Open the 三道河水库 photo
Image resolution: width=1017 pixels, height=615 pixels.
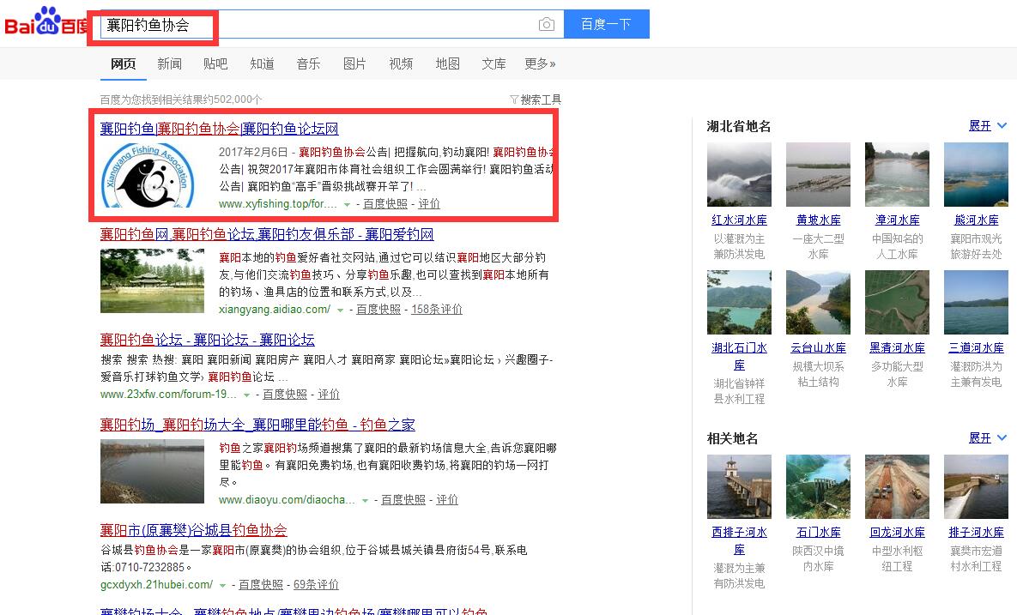(x=976, y=303)
